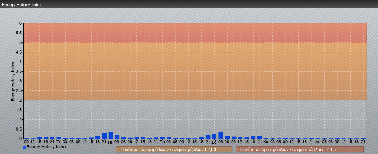
Task: Click the y-axis value 2.5
Action: pyautogui.click(x=19, y=90)
